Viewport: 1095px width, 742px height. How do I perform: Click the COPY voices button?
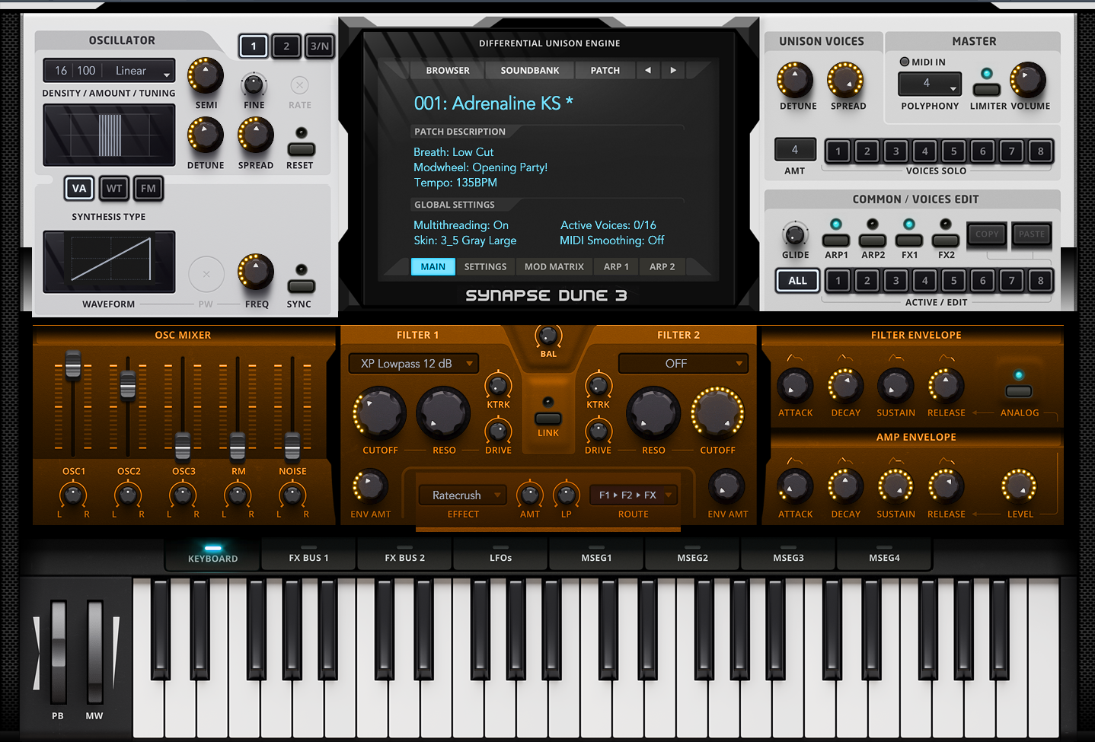point(987,234)
